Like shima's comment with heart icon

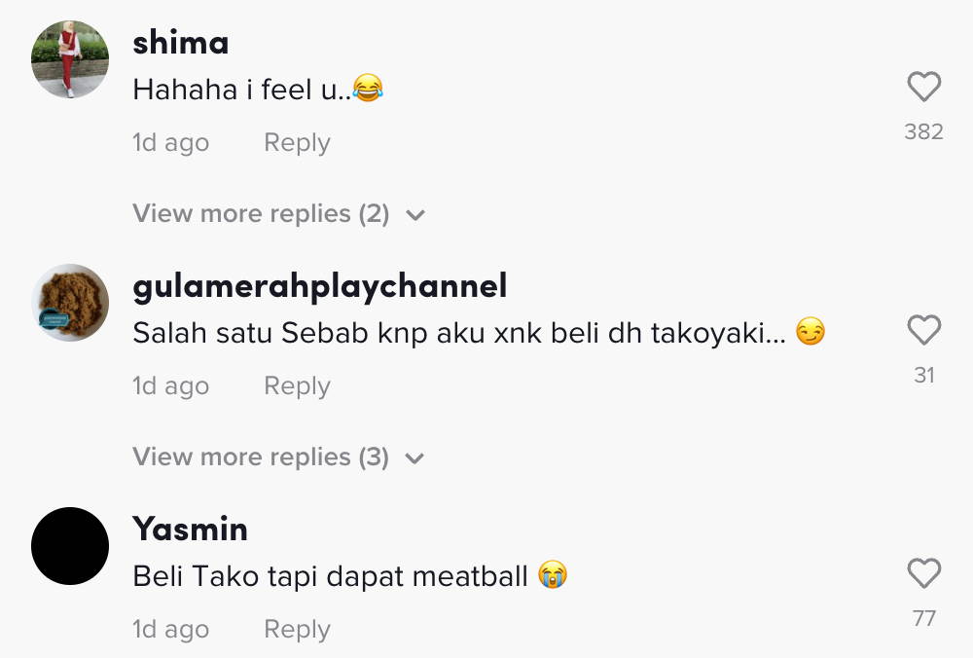pyautogui.click(x=923, y=88)
